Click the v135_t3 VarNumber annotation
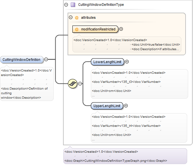 coord(126,82)
